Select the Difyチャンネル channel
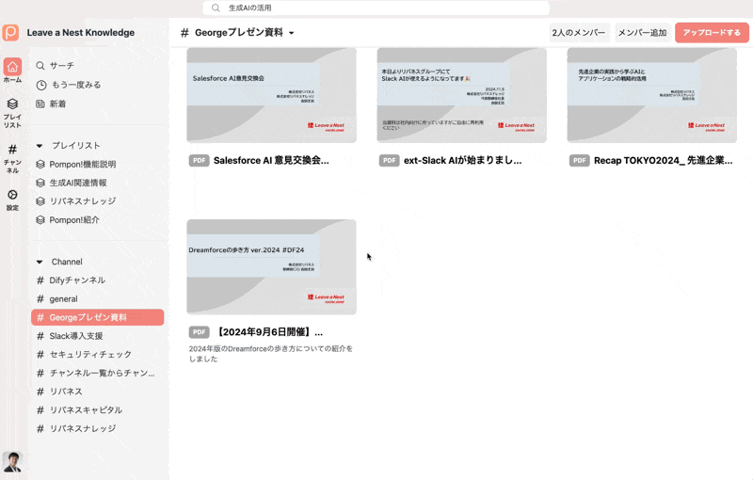This screenshot has height=480, width=753. click(x=77, y=280)
